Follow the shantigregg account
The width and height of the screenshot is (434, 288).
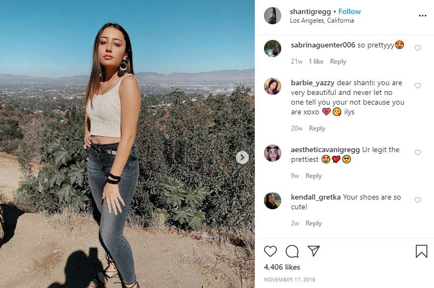pos(350,11)
